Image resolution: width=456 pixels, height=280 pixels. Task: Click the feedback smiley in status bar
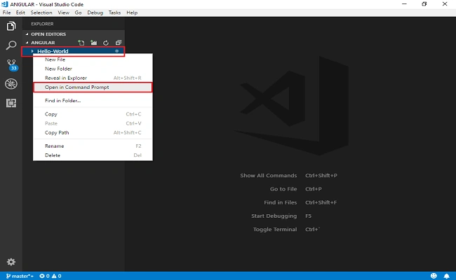click(x=434, y=276)
